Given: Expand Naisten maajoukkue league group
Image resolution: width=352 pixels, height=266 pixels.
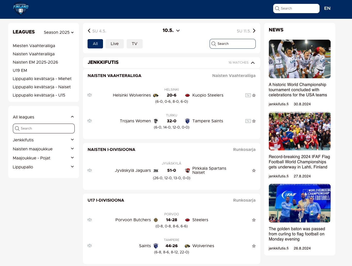Looking at the screenshot, I should coord(72,149).
